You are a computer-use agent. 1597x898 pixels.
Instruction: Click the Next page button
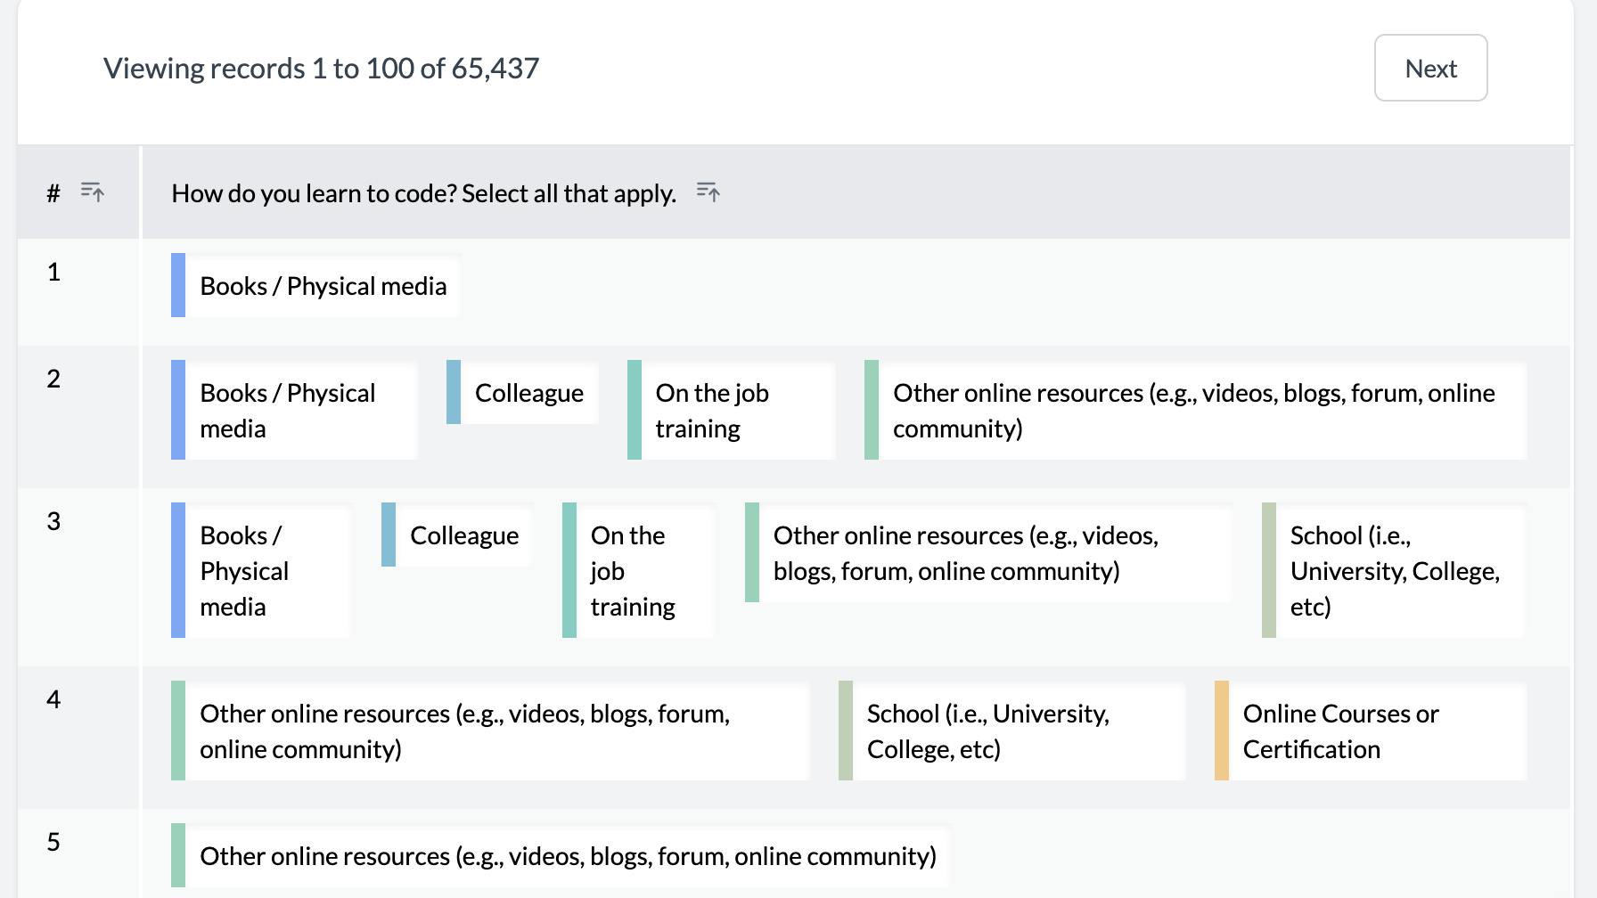click(1430, 68)
